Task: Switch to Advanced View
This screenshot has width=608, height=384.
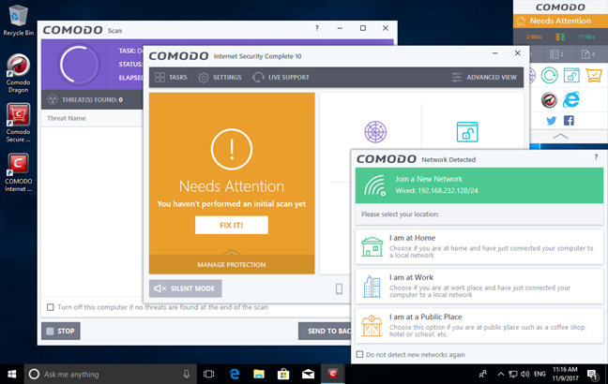Action: pos(484,78)
